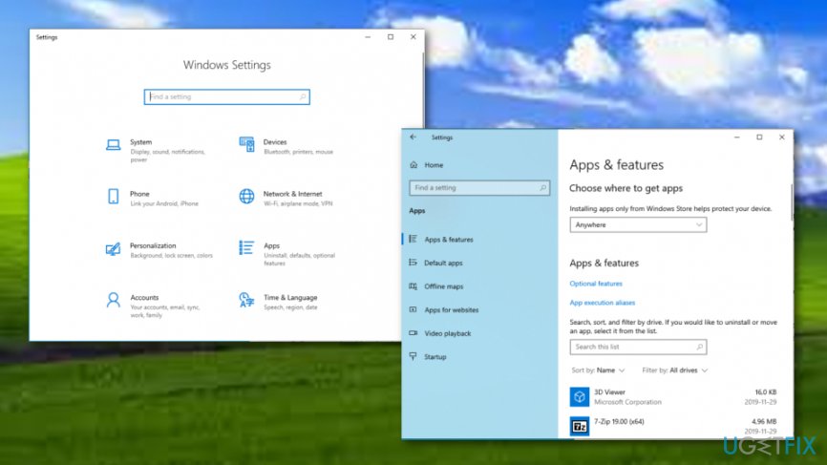Click the sidebar Find a setting field
This screenshot has width=827, height=465.
[x=479, y=188]
